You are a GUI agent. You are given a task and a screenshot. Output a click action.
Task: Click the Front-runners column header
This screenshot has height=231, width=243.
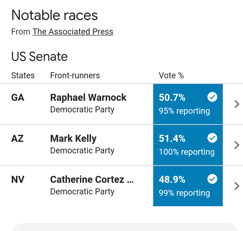75,75
